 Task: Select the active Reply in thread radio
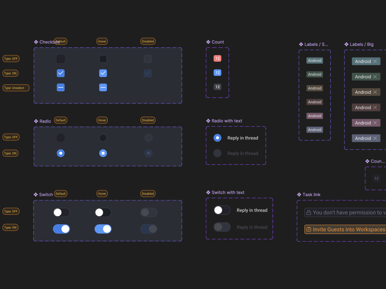pyautogui.click(x=217, y=138)
